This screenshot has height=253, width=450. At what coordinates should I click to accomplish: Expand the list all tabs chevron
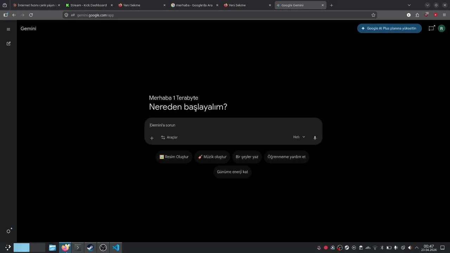pyautogui.click(x=409, y=5)
